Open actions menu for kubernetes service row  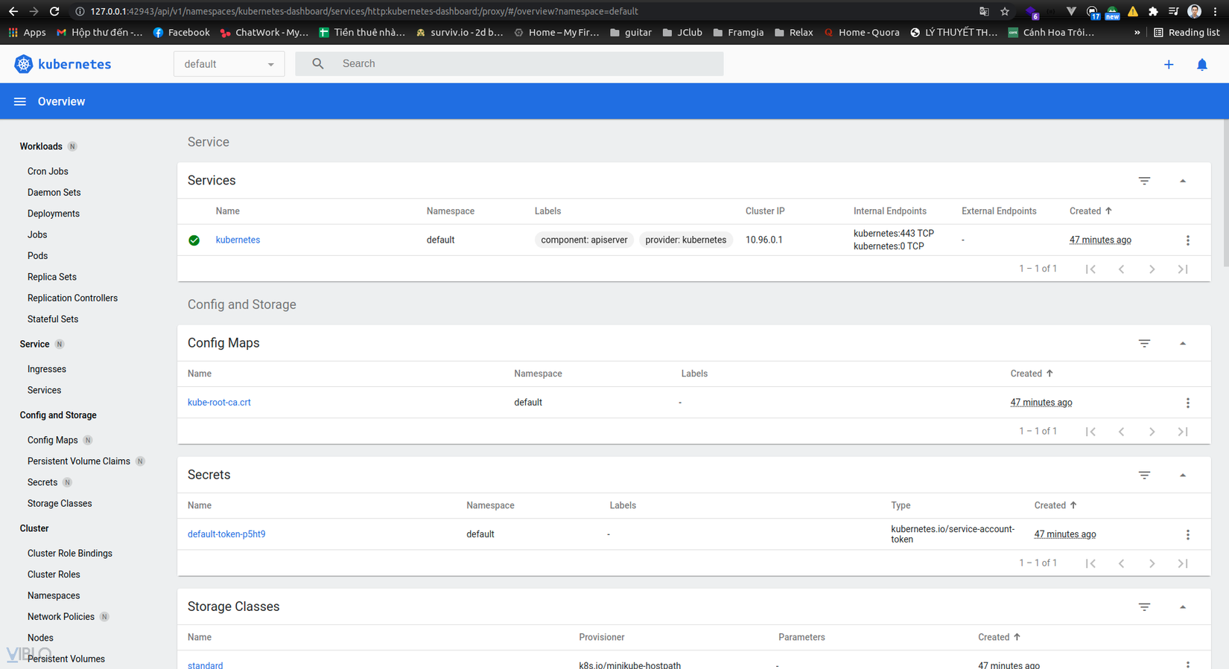(x=1188, y=240)
